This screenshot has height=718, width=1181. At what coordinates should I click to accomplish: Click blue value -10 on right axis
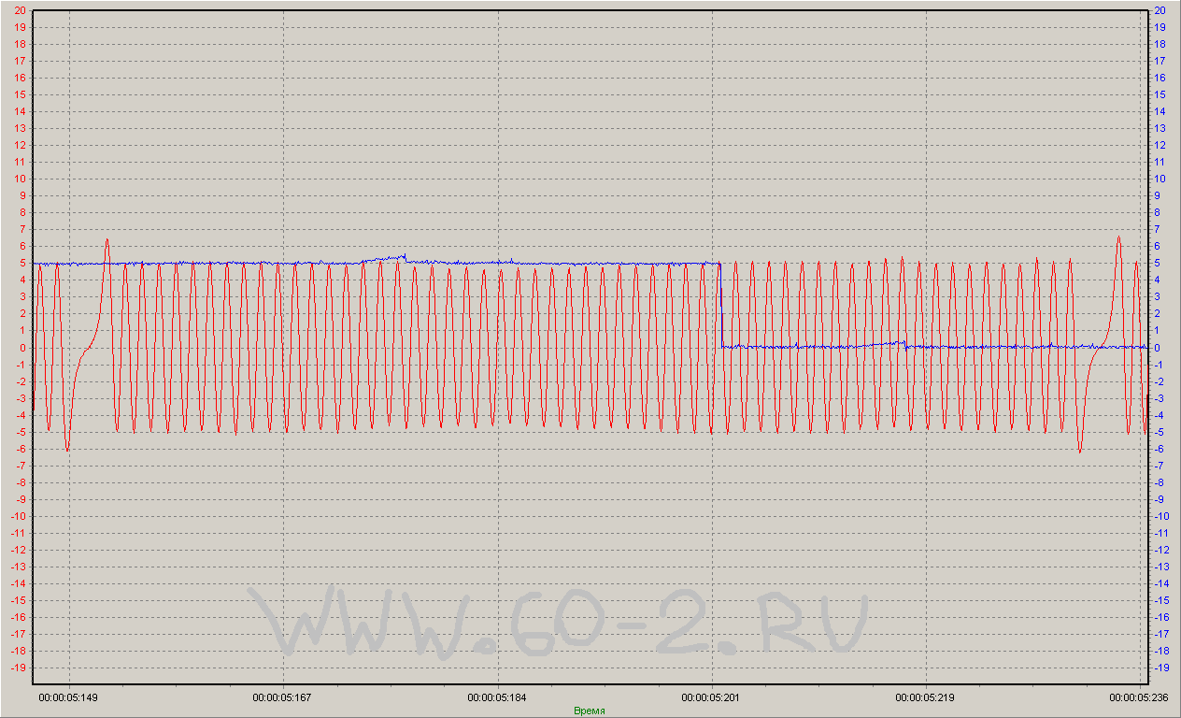(x=1162, y=516)
